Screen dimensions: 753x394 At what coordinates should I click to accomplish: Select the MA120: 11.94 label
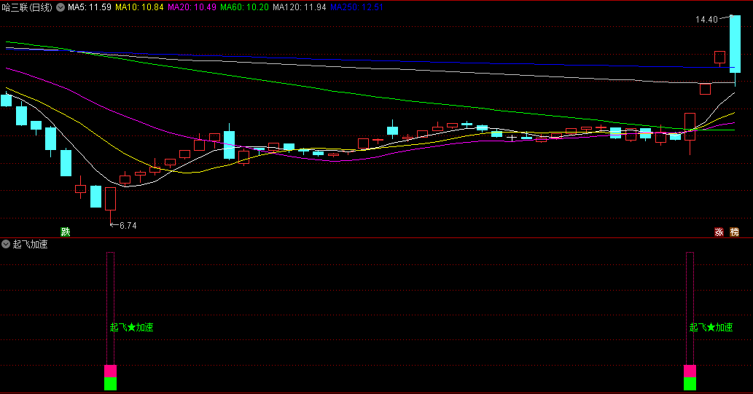point(300,7)
